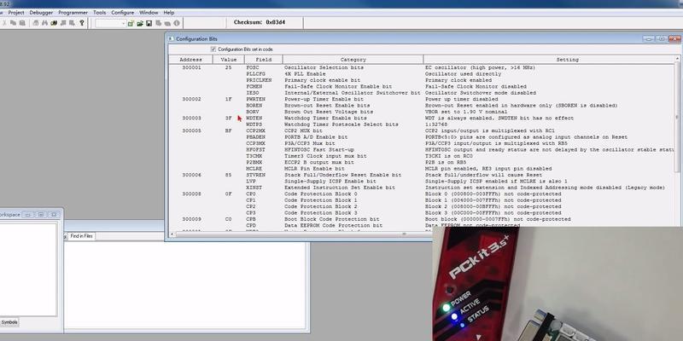683x341 pixels.
Task: Select address cell 300005
Action: (191, 131)
